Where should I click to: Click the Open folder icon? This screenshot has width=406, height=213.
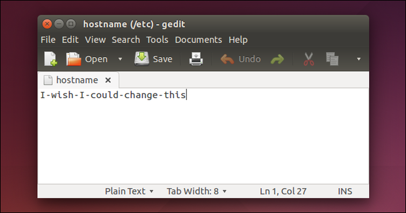73,59
